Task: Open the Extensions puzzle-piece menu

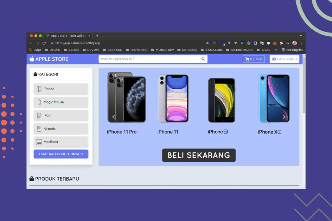Action: pos(281,43)
